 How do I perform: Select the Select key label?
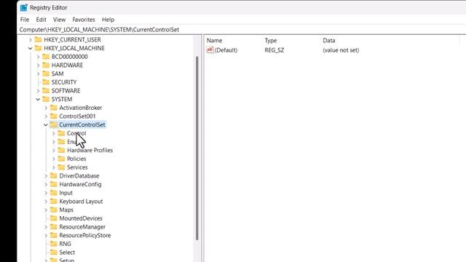(x=67, y=253)
